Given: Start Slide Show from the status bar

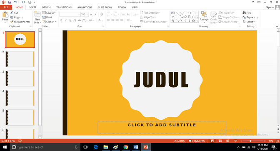Looking at the screenshot, I should coord(235,141).
